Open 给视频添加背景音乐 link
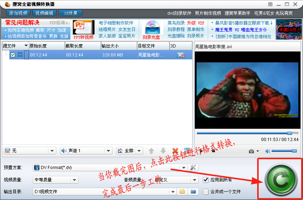 (27, 36)
